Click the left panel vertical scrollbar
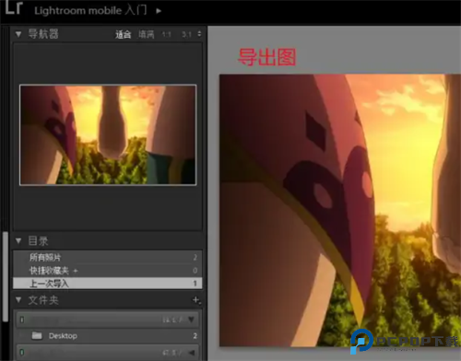Image resolution: width=461 pixels, height=361 pixels. [x=5, y=276]
